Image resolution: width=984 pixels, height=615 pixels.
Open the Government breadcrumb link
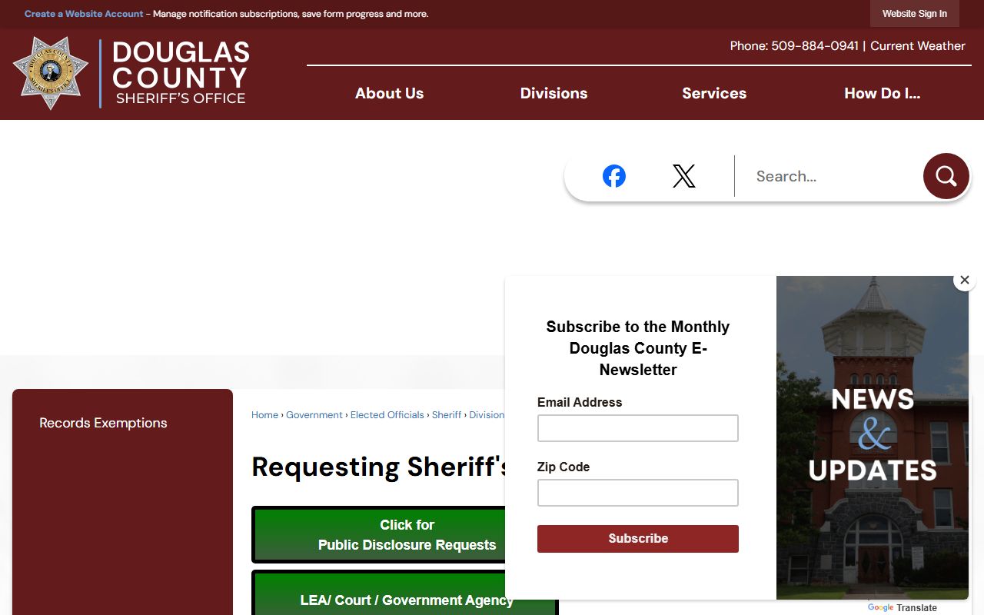click(x=314, y=415)
